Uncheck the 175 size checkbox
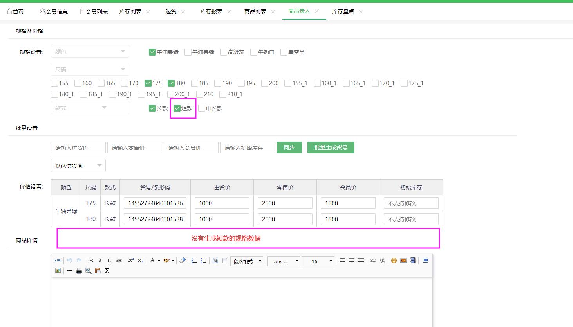The height and width of the screenshot is (327, 573). click(x=148, y=83)
